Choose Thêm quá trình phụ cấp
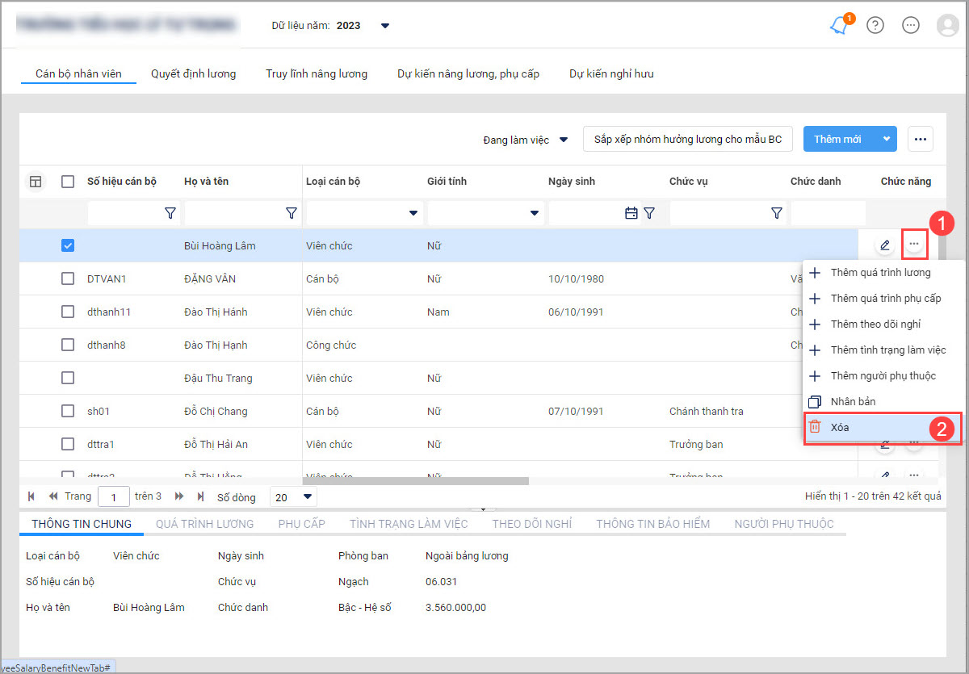Screen dimensions: 969x674 click(886, 299)
